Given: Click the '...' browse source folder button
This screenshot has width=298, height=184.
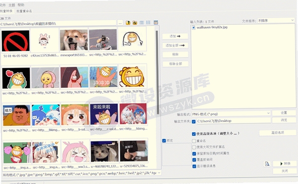Looking at the screenshot, I should 120,23.
